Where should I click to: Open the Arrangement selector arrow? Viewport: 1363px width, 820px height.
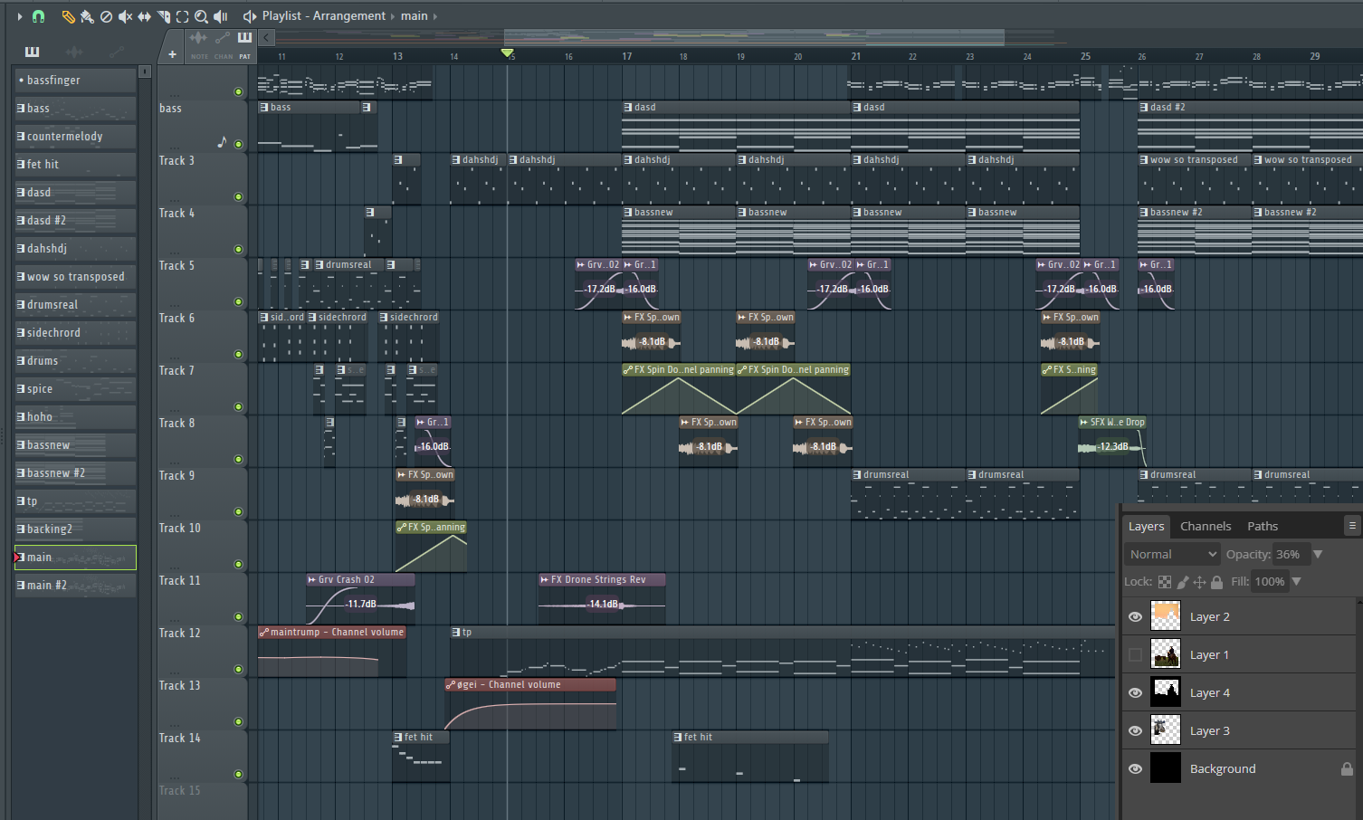click(x=393, y=16)
